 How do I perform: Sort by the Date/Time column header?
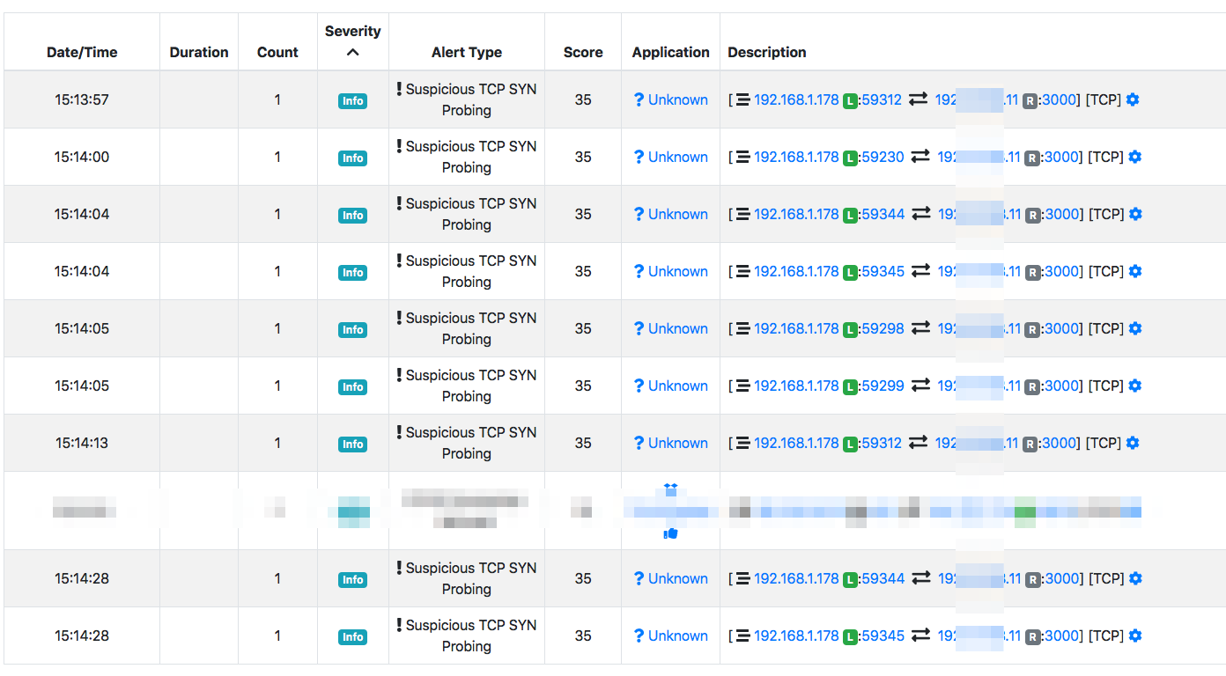(x=82, y=52)
